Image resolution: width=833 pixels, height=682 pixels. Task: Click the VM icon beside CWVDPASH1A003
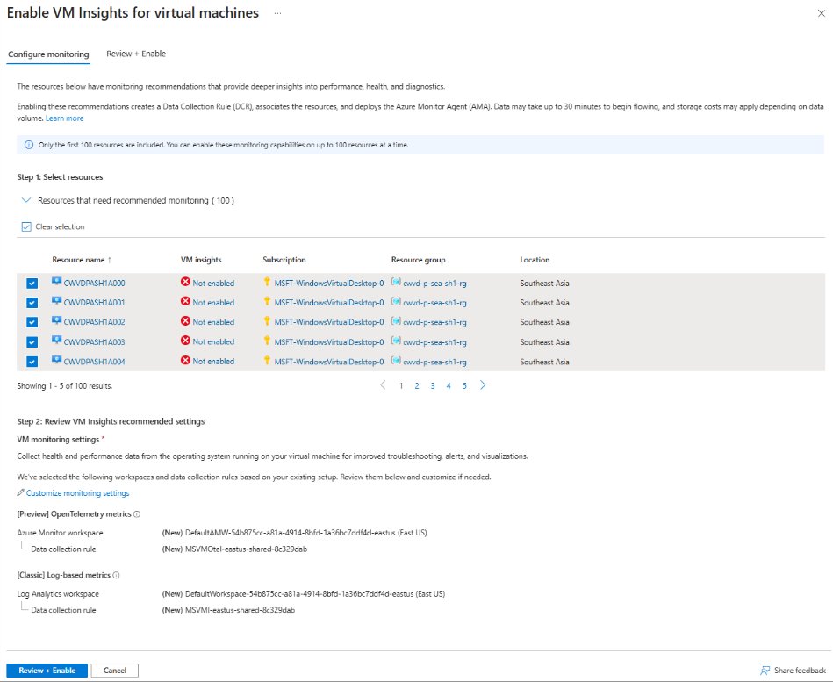(x=56, y=341)
